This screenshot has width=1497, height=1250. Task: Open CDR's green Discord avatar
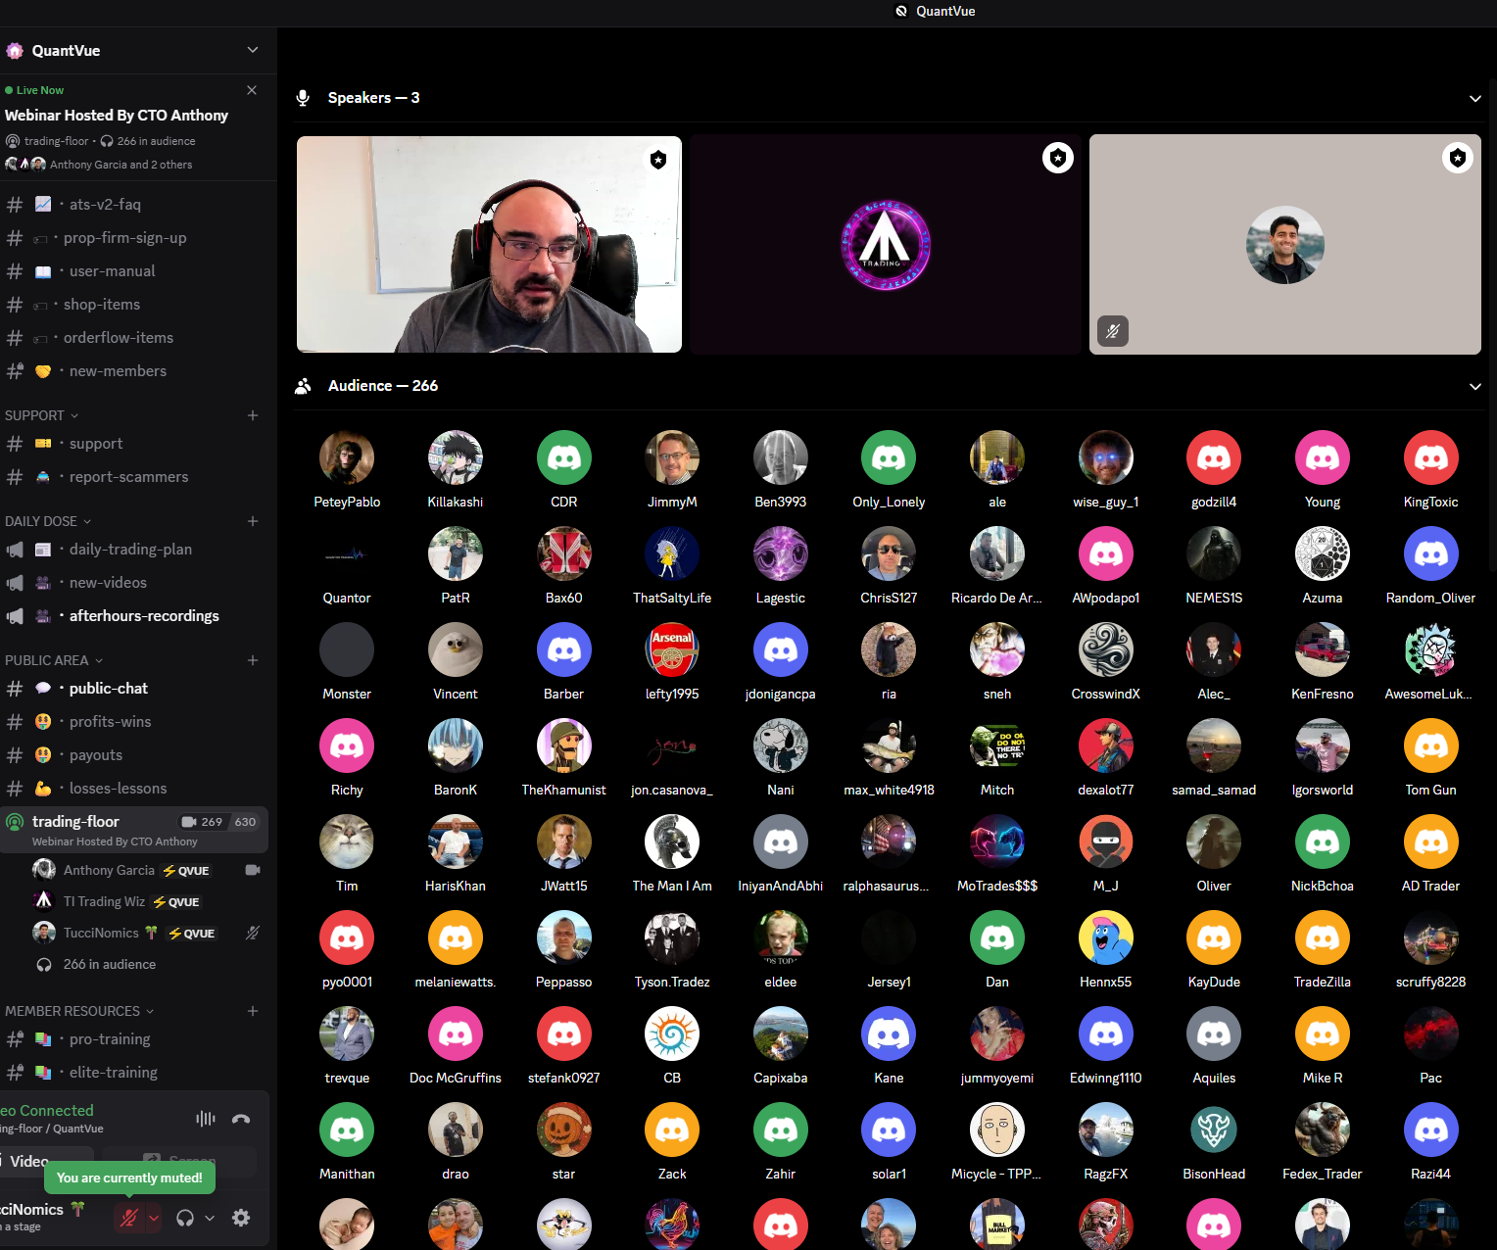click(564, 457)
